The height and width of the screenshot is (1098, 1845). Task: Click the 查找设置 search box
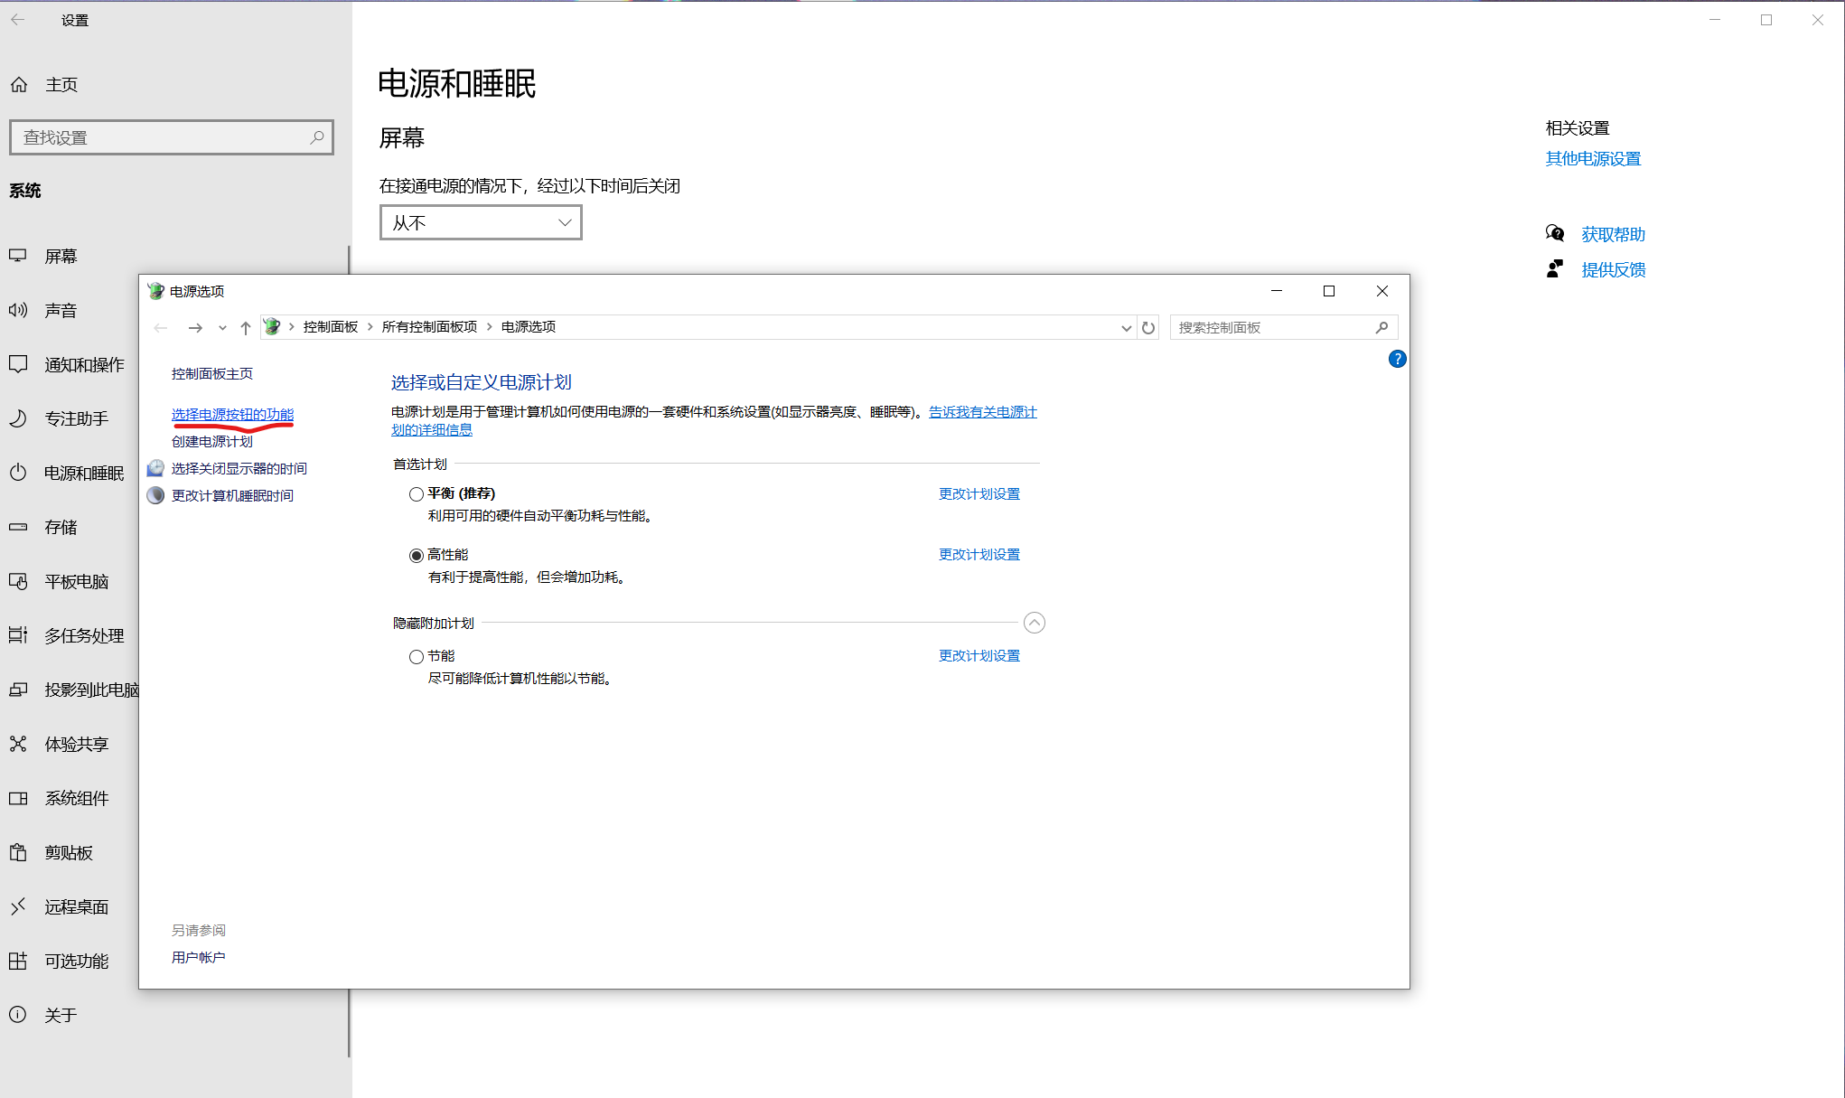click(x=163, y=137)
